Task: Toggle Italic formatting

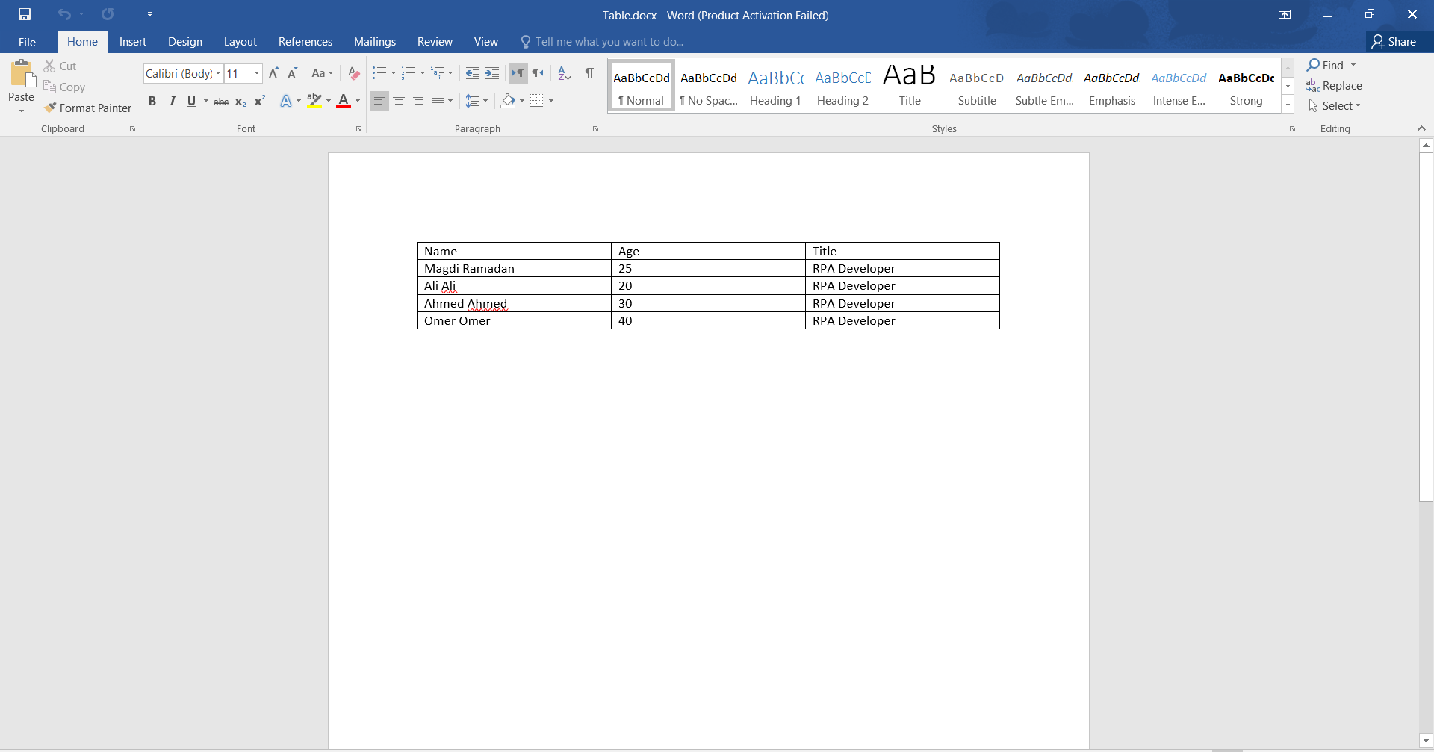Action: tap(172, 102)
